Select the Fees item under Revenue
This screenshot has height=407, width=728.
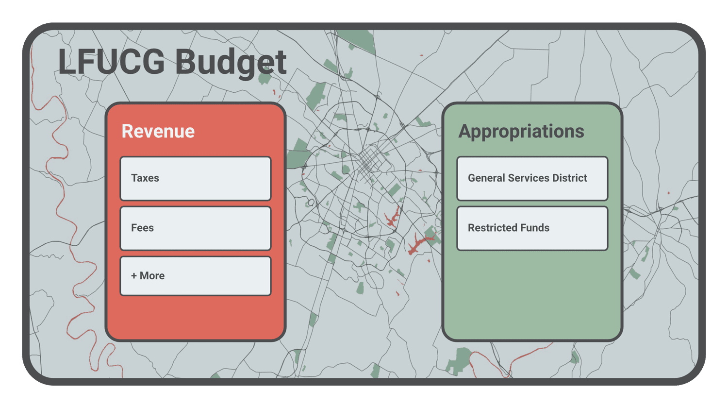point(195,227)
